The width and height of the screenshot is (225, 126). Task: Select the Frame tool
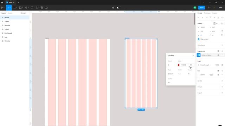[x=15, y=8]
